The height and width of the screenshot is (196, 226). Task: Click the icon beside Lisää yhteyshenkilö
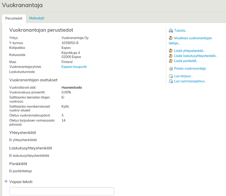pos(171,51)
